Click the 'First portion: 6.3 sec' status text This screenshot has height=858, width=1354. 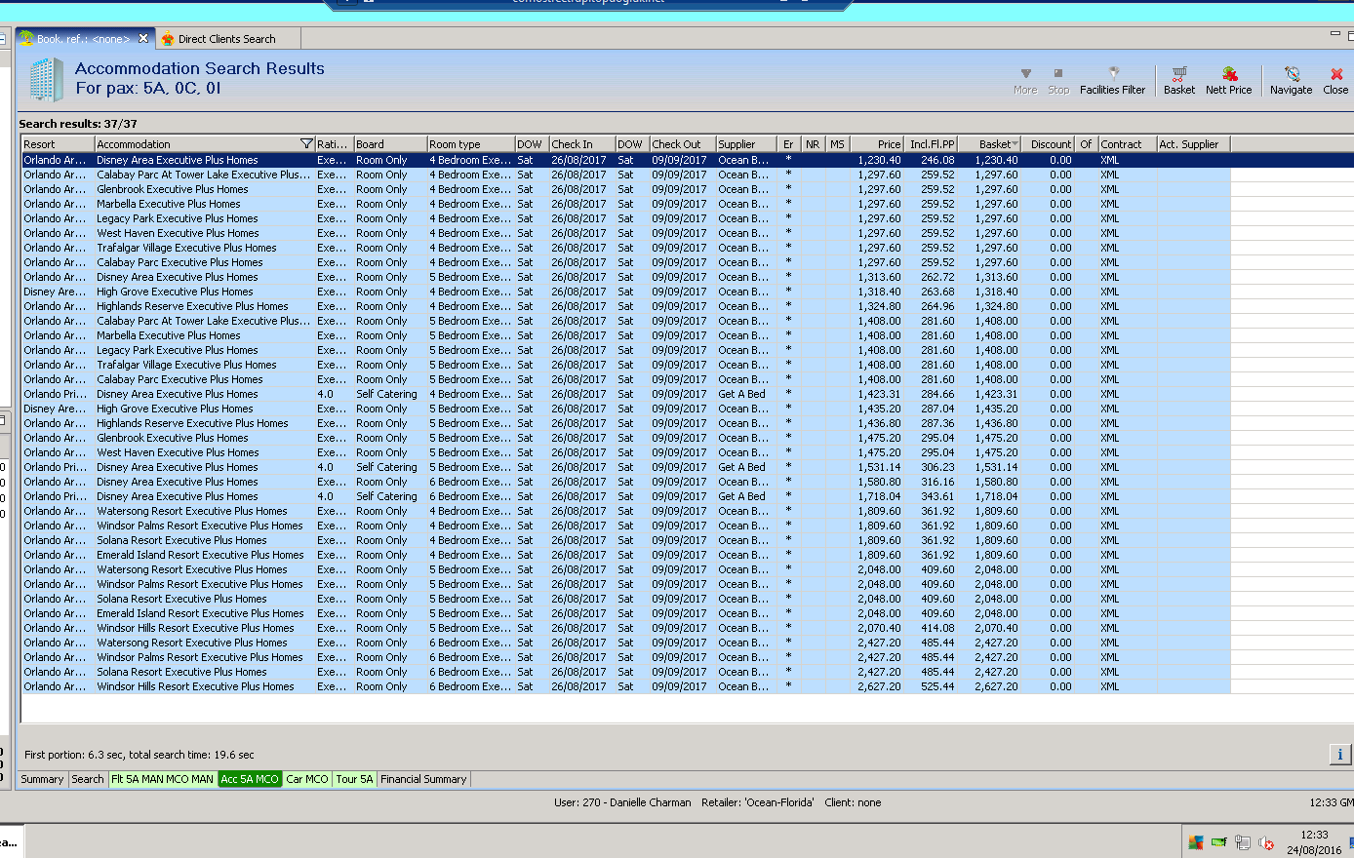pyautogui.click(x=139, y=755)
